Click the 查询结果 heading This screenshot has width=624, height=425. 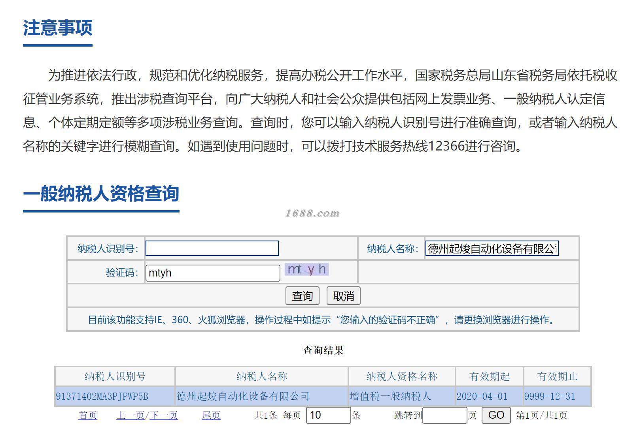point(323,350)
